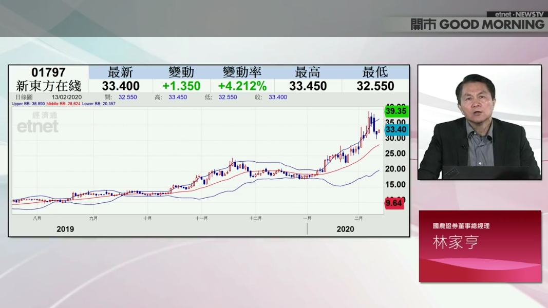The height and width of the screenshot is (308, 548).
Task: Click the 25.00 price axis label
Action: tap(395, 153)
